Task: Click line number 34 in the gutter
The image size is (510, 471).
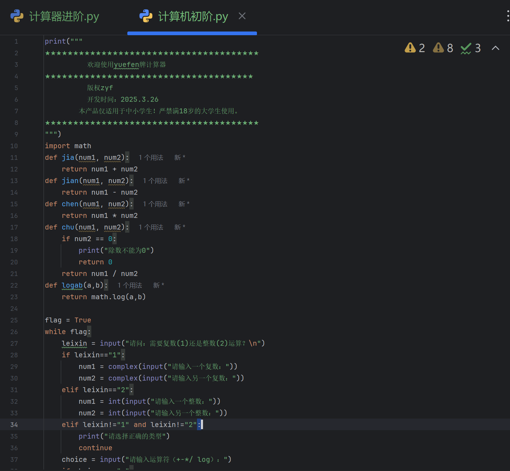Action: point(14,425)
